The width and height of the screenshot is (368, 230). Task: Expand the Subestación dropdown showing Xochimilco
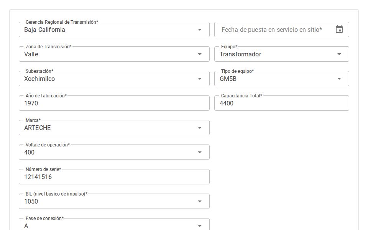tap(200, 79)
